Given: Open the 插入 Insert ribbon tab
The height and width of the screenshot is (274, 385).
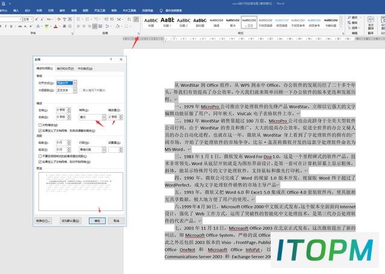Looking at the screenshot, I should [16, 11].
